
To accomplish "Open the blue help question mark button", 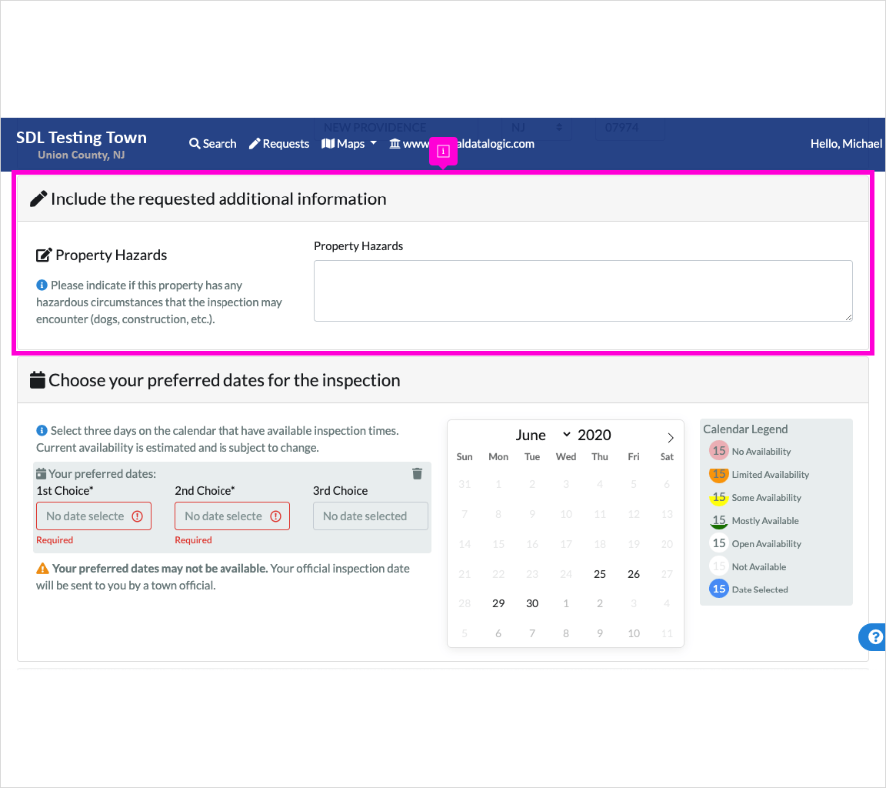I will click(x=874, y=637).
